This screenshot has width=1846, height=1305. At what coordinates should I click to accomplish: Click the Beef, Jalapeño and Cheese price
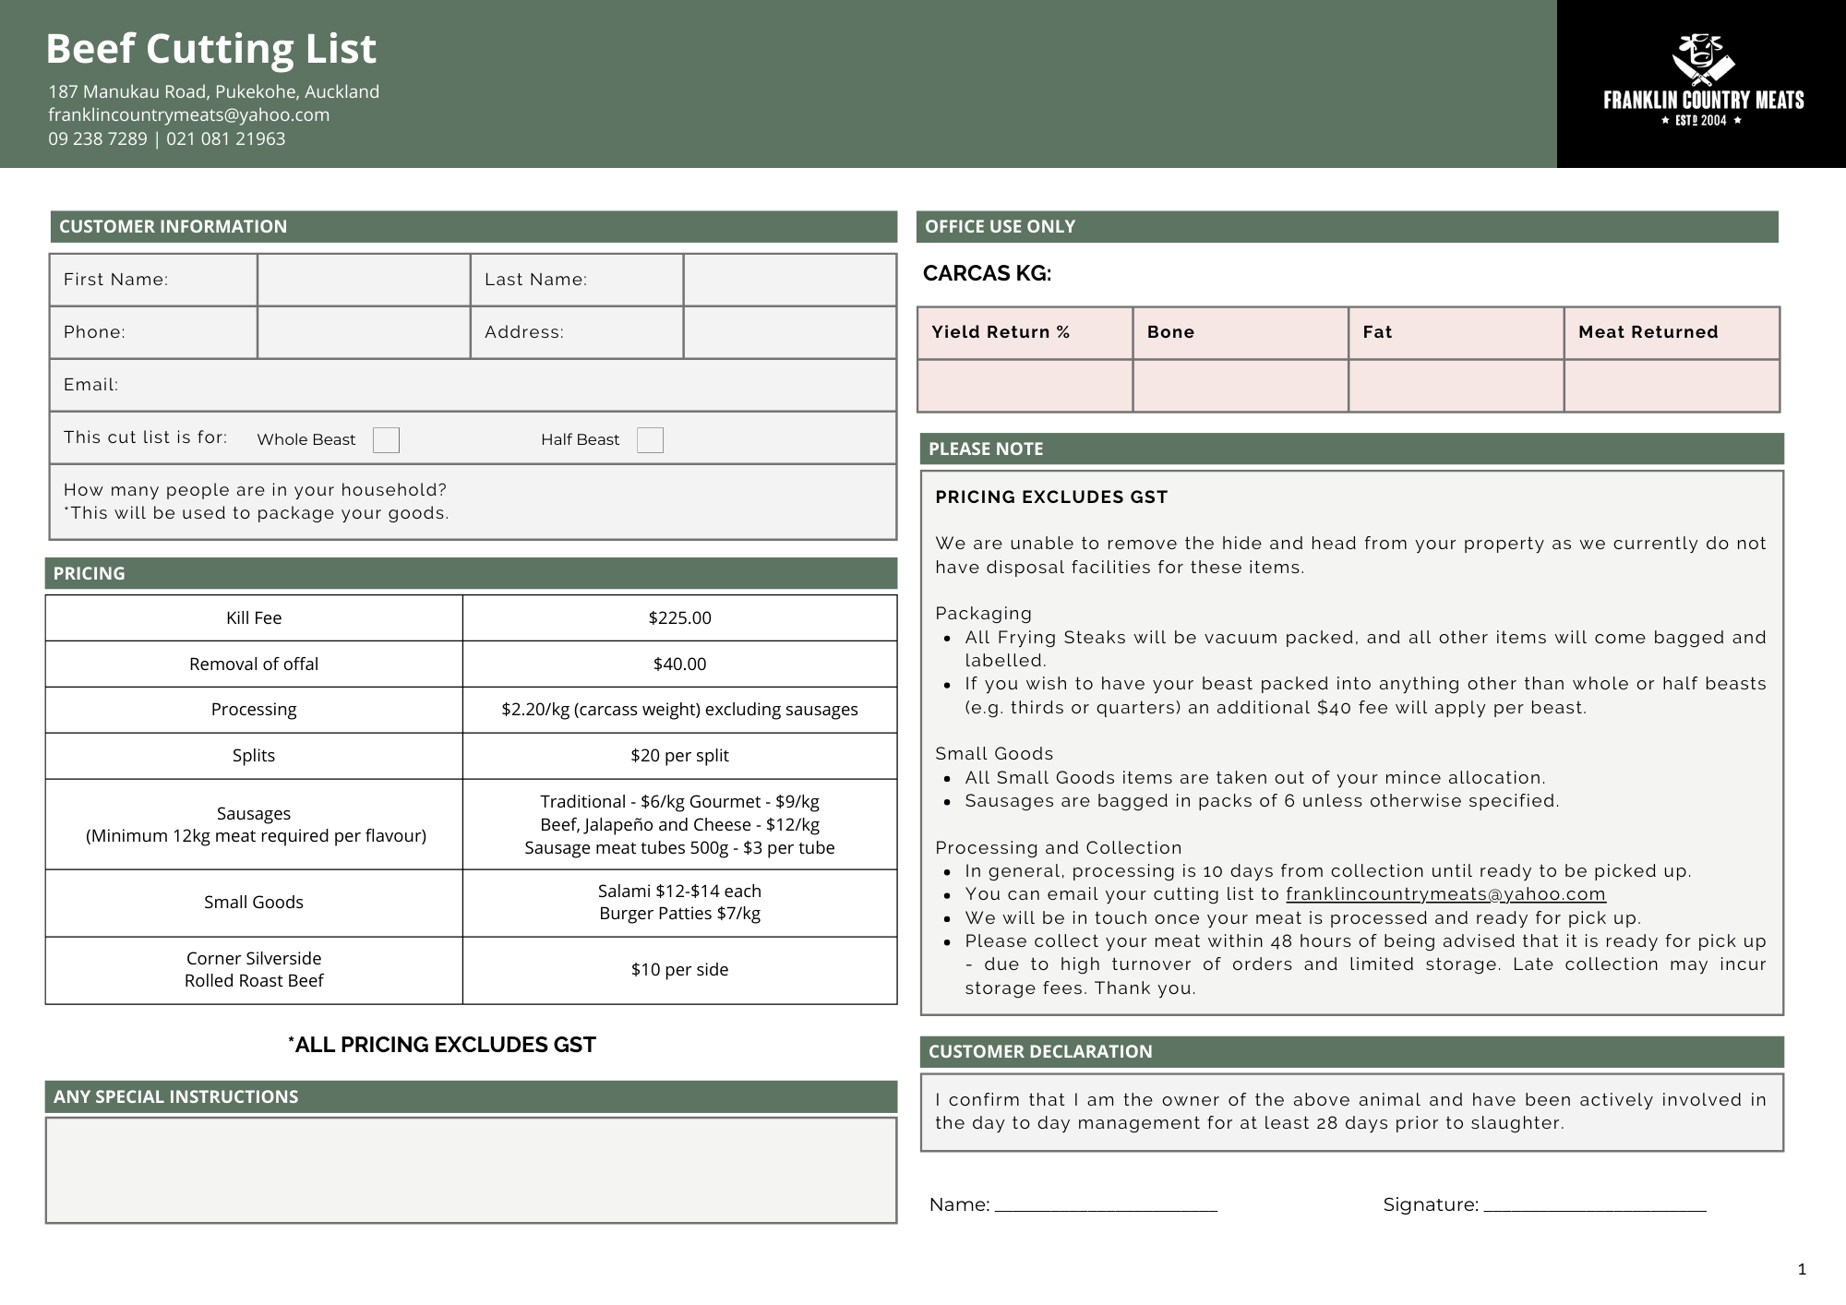pyautogui.click(x=679, y=825)
